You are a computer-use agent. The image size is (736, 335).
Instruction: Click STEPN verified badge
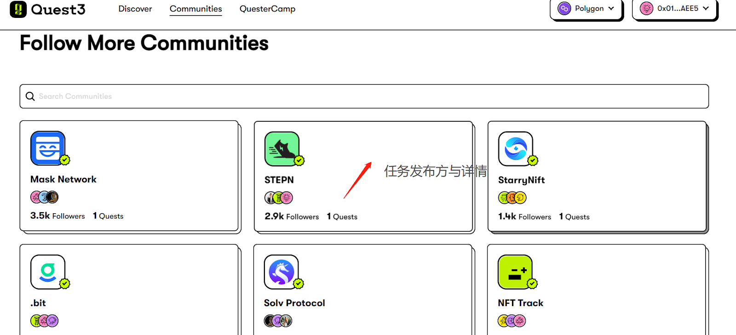[x=299, y=160]
